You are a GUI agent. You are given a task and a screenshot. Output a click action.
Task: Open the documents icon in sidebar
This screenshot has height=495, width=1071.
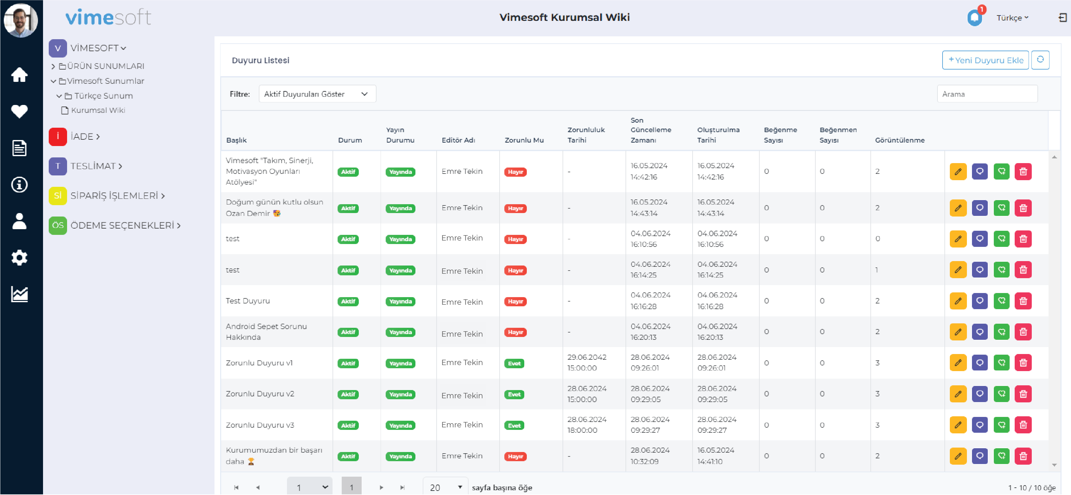coord(19,148)
